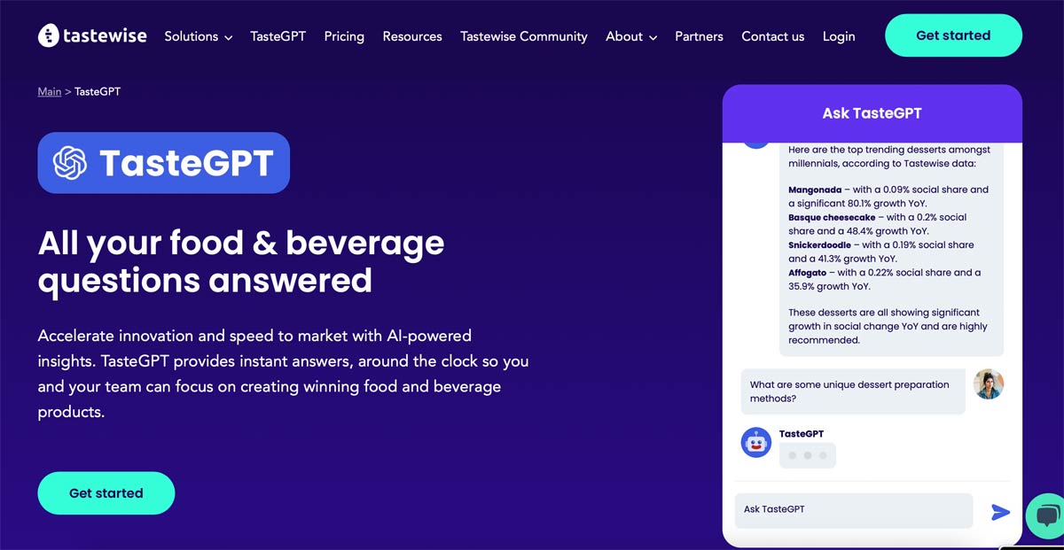Viewport: 1064px width, 550px height.
Task: Open TasteGPT in the navigation bar
Action: point(278,36)
